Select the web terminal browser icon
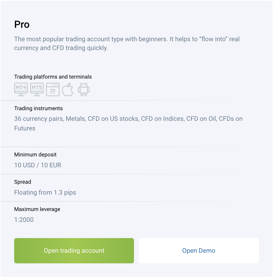This screenshot has height=279, width=274. (x=53, y=89)
